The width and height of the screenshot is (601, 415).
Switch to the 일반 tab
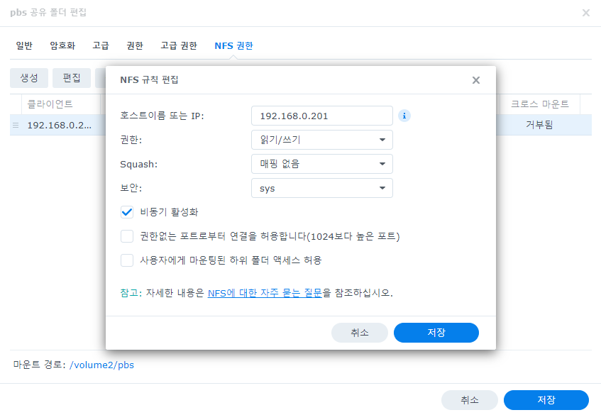(24, 45)
